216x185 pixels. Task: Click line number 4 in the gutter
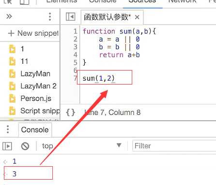[76, 55]
